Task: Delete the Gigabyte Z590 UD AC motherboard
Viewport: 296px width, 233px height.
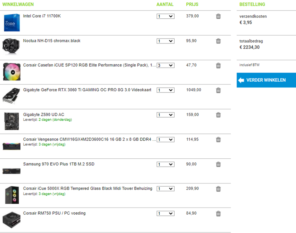Action: pos(218,115)
